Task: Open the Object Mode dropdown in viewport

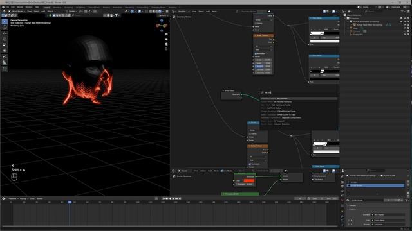Action: coord(17,12)
